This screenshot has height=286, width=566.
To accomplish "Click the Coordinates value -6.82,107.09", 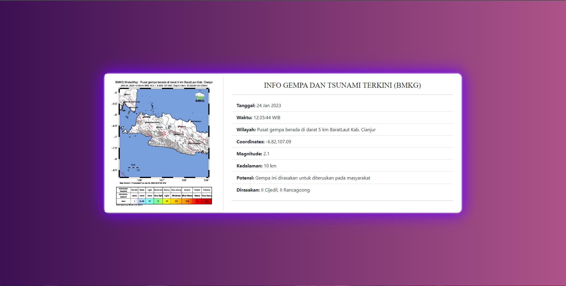I will (x=278, y=142).
